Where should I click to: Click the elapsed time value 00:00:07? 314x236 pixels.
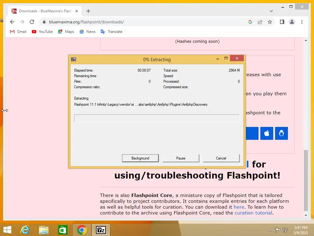coord(144,70)
